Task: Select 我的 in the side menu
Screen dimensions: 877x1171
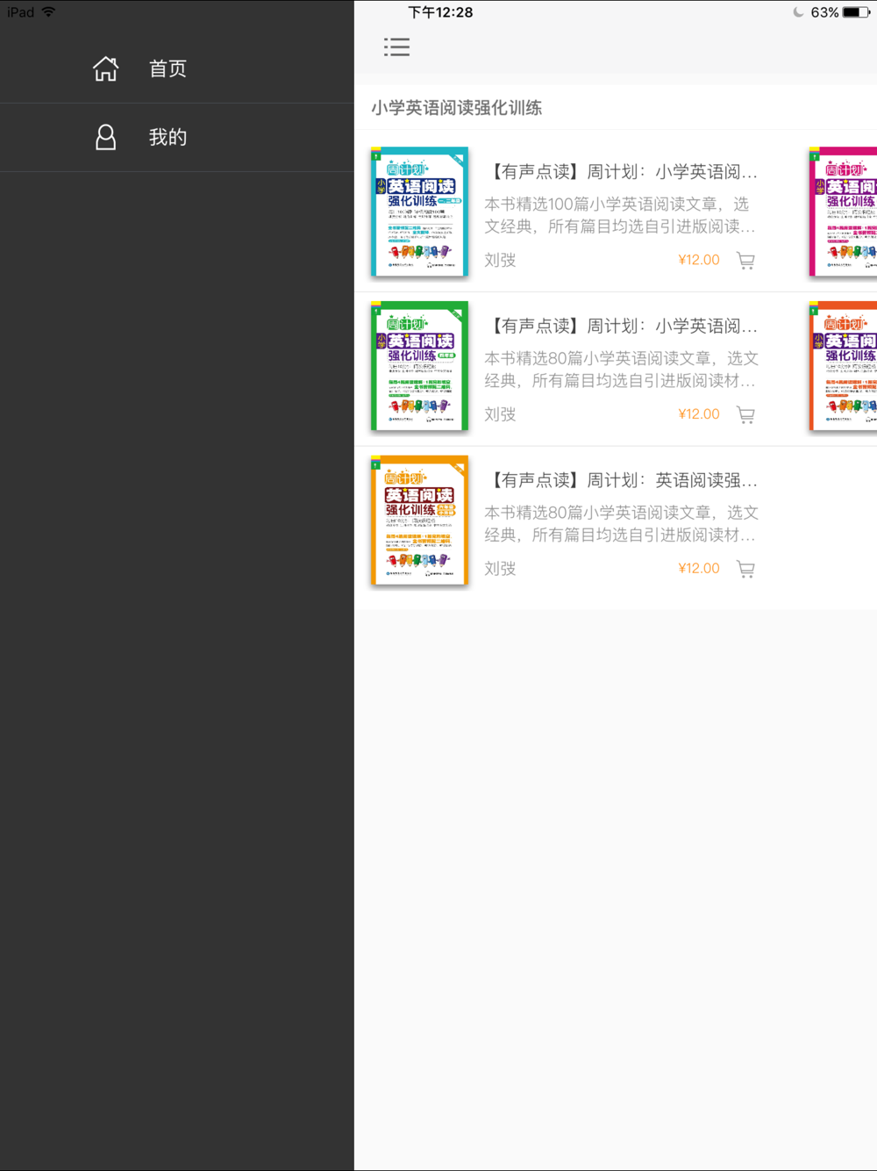Action: click(168, 137)
